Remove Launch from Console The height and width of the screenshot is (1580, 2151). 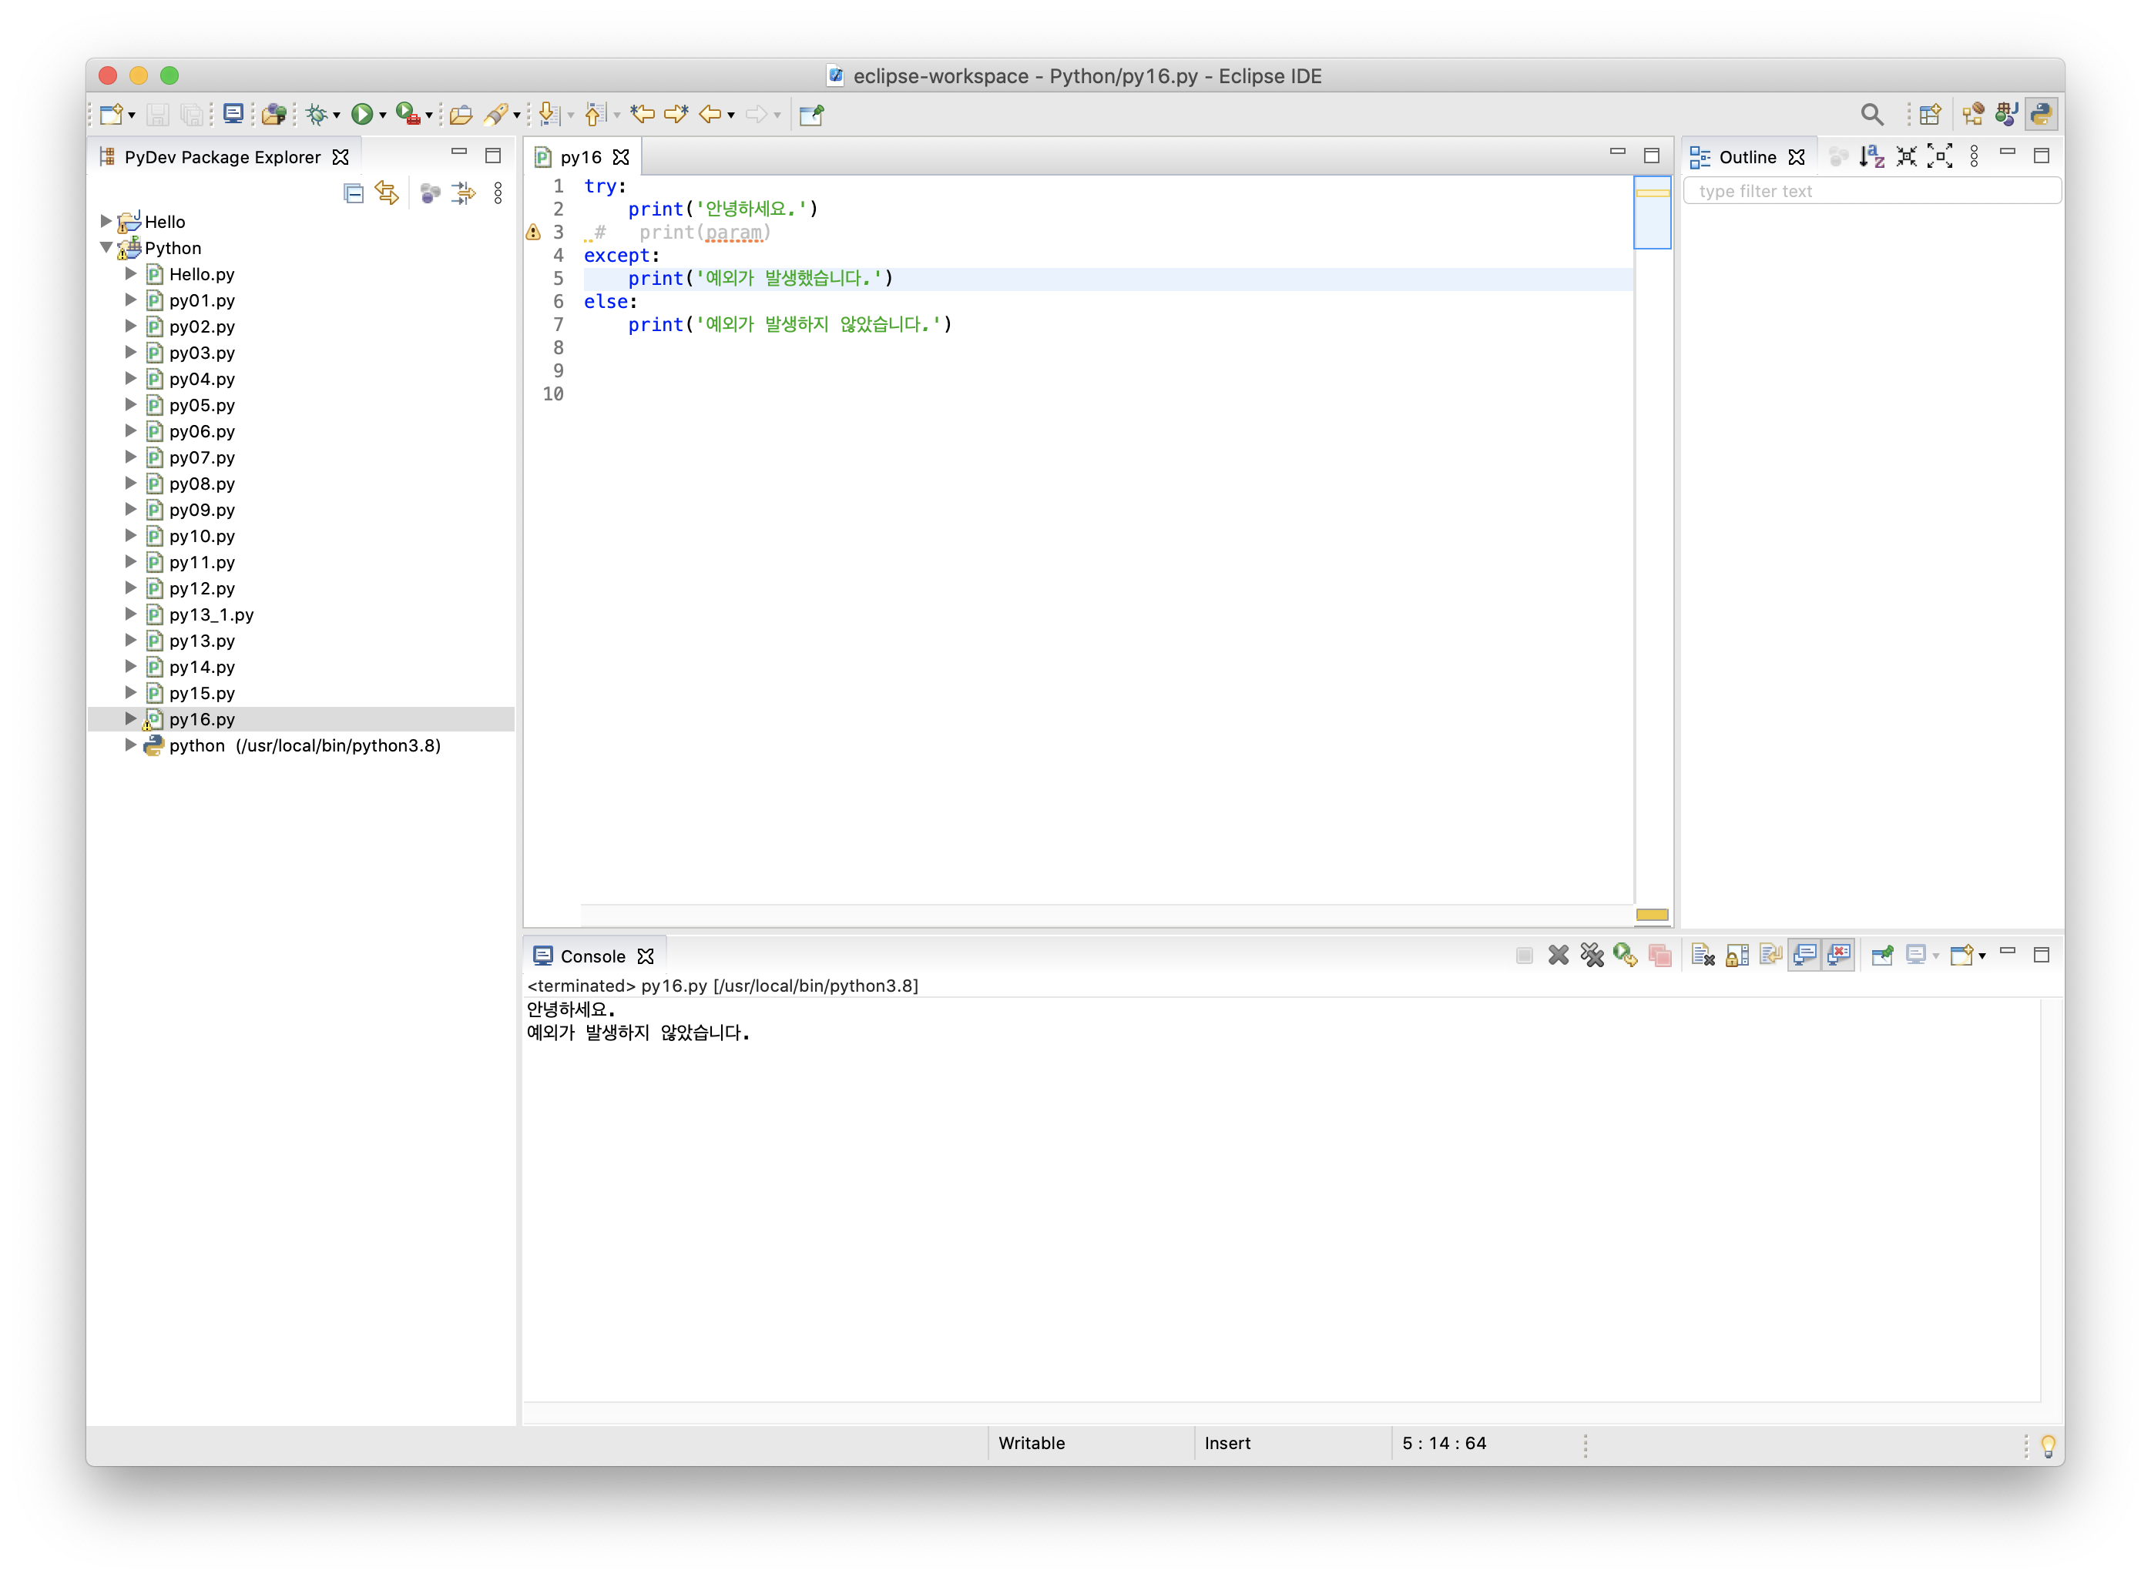click(1559, 955)
